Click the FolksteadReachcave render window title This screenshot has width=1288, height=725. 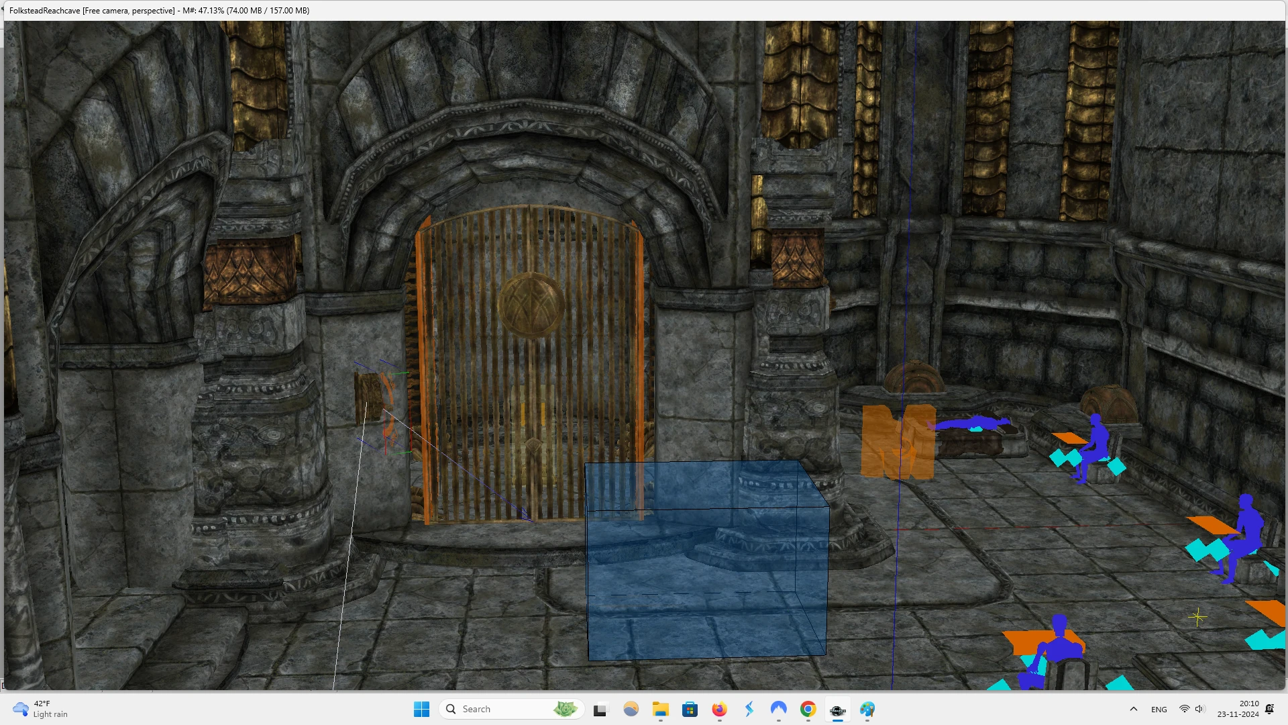click(159, 10)
